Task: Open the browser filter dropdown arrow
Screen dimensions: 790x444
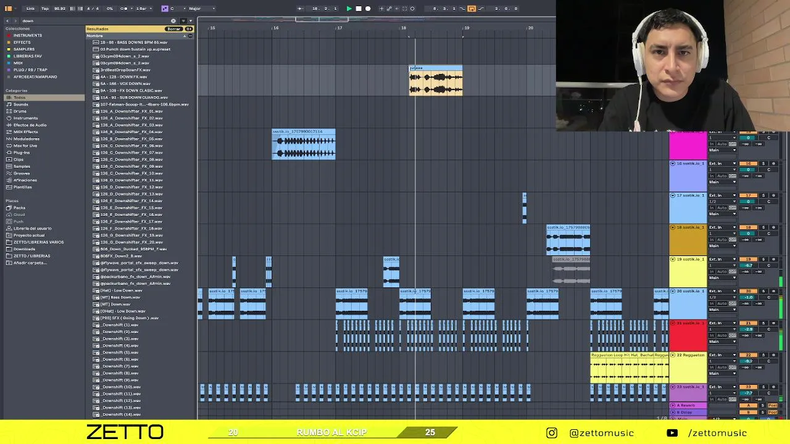Action: point(190,20)
